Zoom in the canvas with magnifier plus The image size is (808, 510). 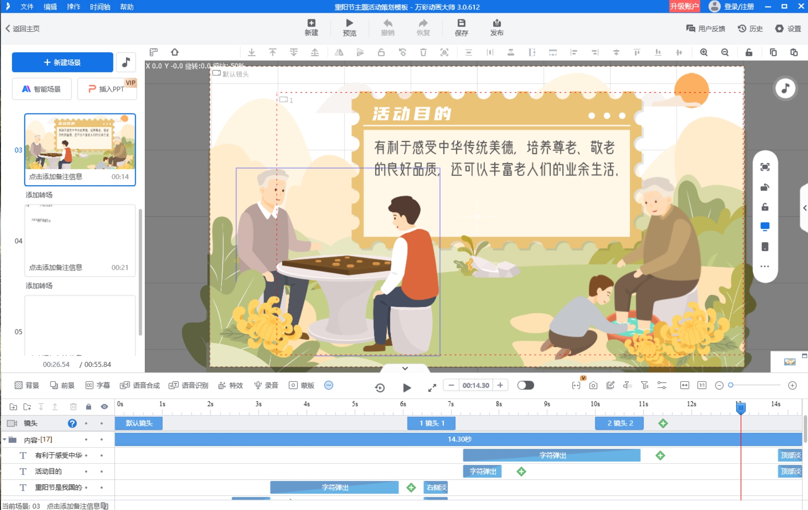coord(704,52)
